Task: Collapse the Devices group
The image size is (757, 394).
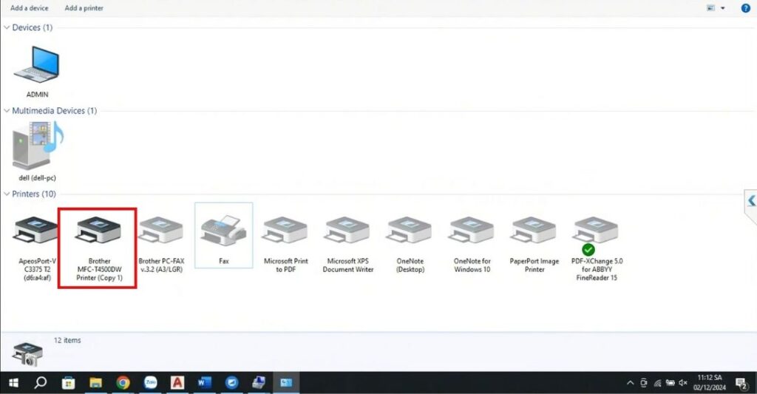Action: click(7, 27)
